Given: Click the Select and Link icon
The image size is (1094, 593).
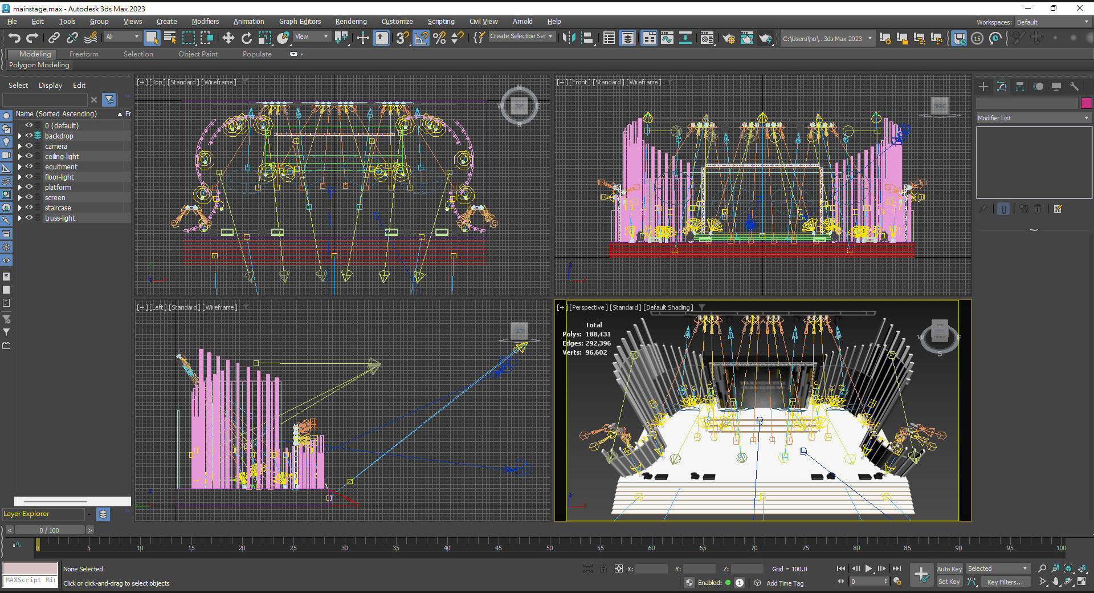Looking at the screenshot, I should [x=54, y=38].
